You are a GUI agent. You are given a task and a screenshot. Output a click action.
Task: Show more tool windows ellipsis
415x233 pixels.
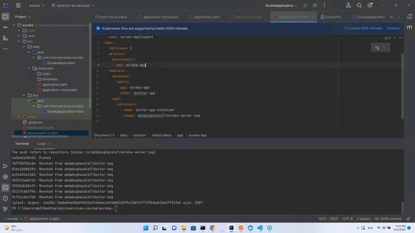pos(5,49)
